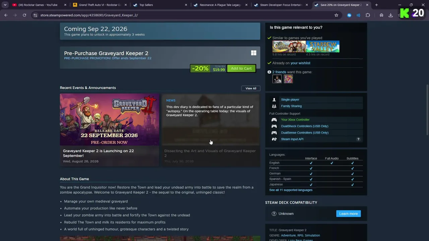The image size is (429, 241).
Task: Close the Graveyard Keeper 2 tab
Action: [x=367, y=5]
